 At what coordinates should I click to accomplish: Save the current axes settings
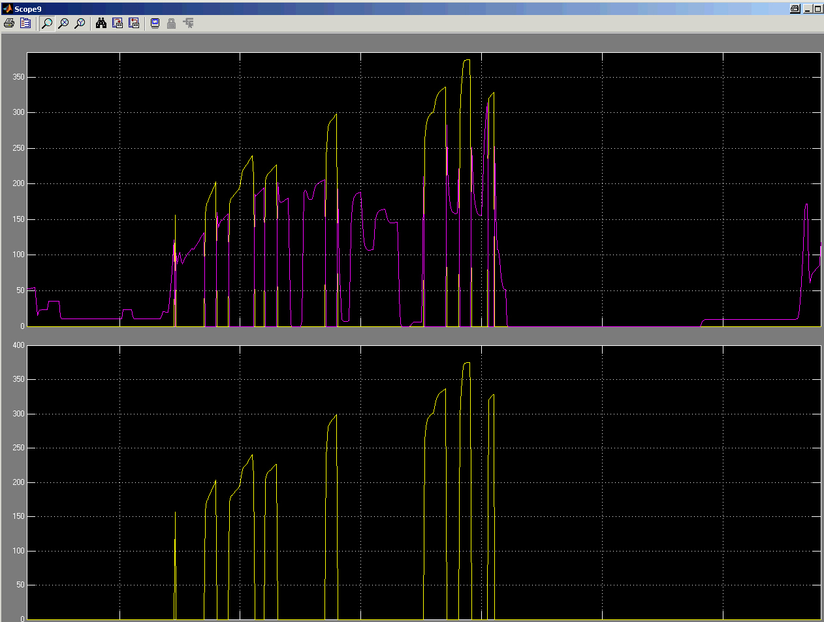118,23
